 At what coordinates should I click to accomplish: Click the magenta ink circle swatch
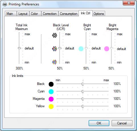point(51,99)
